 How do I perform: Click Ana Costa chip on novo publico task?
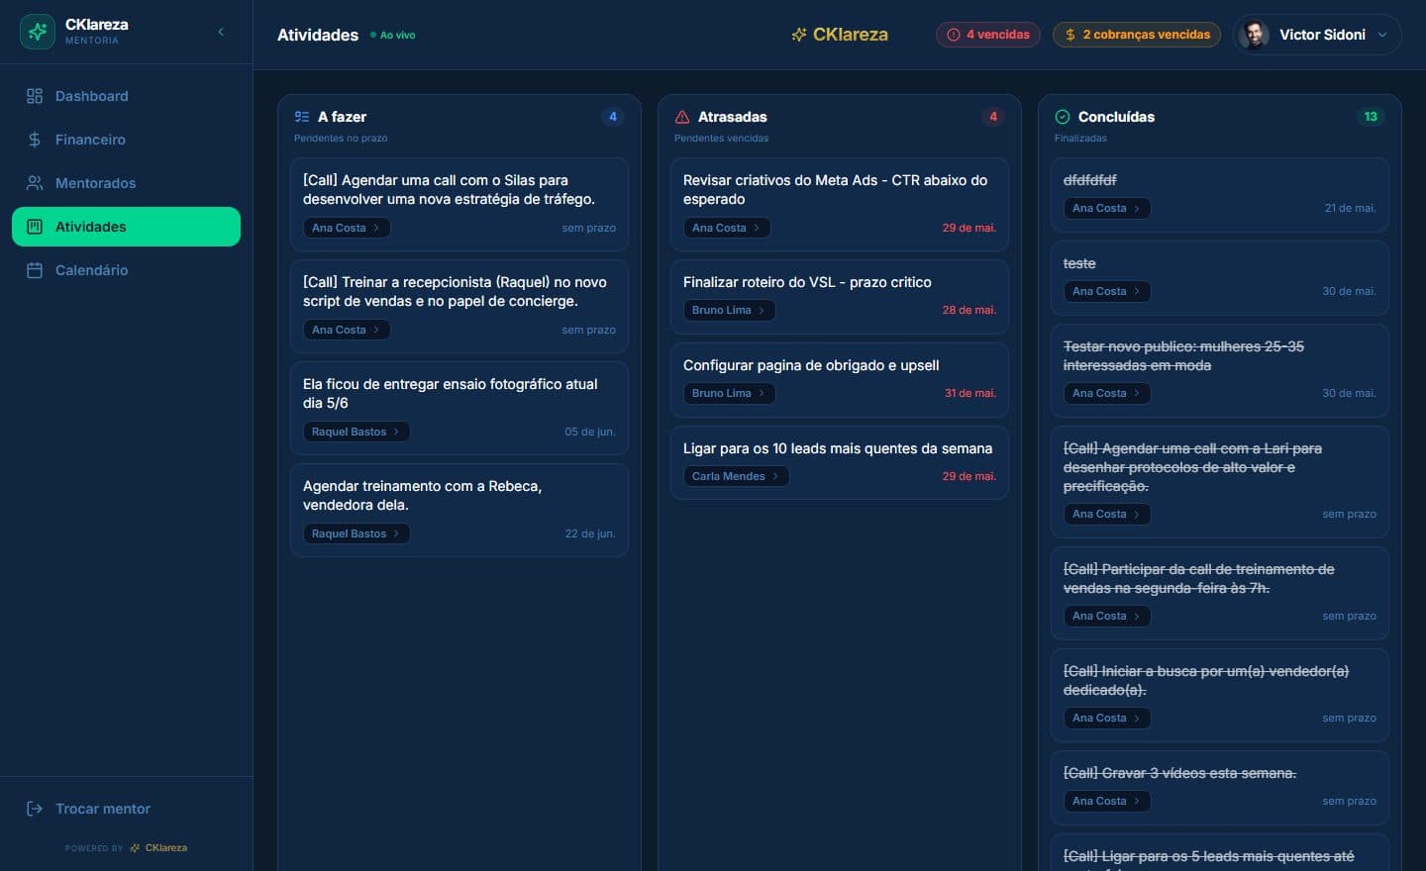coord(1106,393)
